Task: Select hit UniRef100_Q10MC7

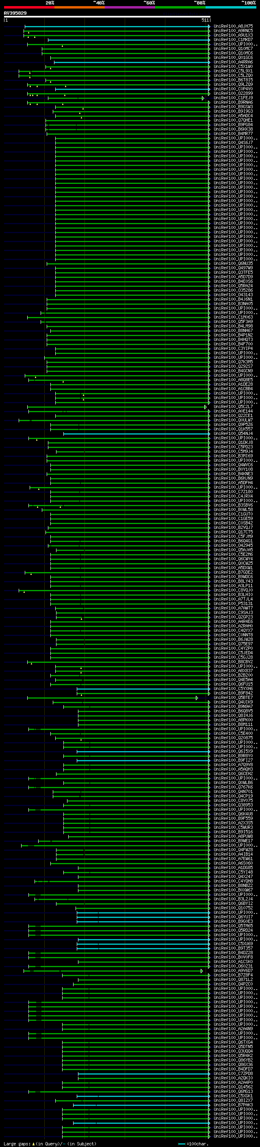Action: pos(233,48)
